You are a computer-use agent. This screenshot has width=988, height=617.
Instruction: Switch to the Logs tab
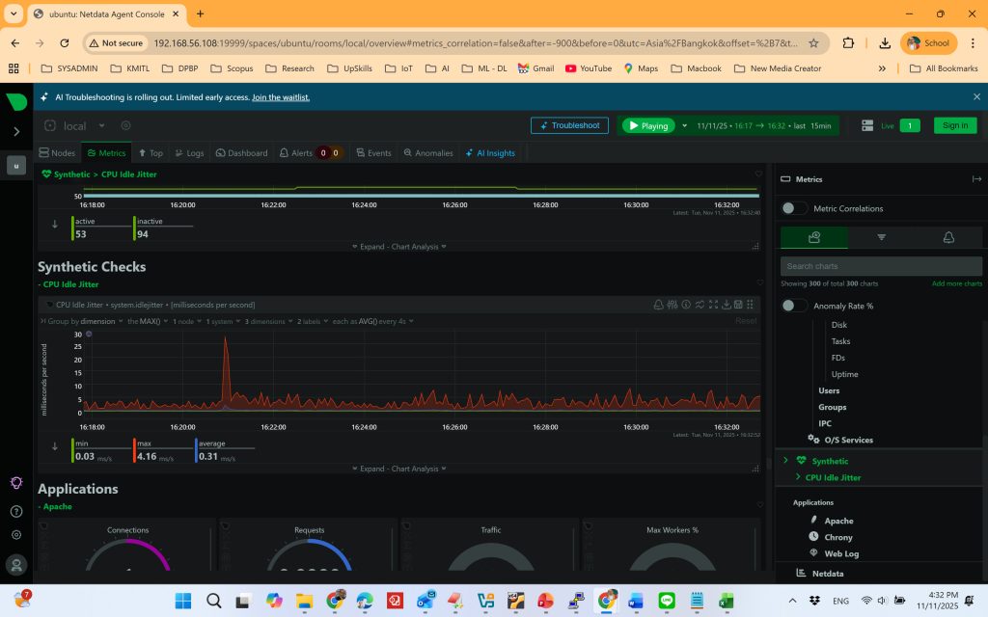189,152
